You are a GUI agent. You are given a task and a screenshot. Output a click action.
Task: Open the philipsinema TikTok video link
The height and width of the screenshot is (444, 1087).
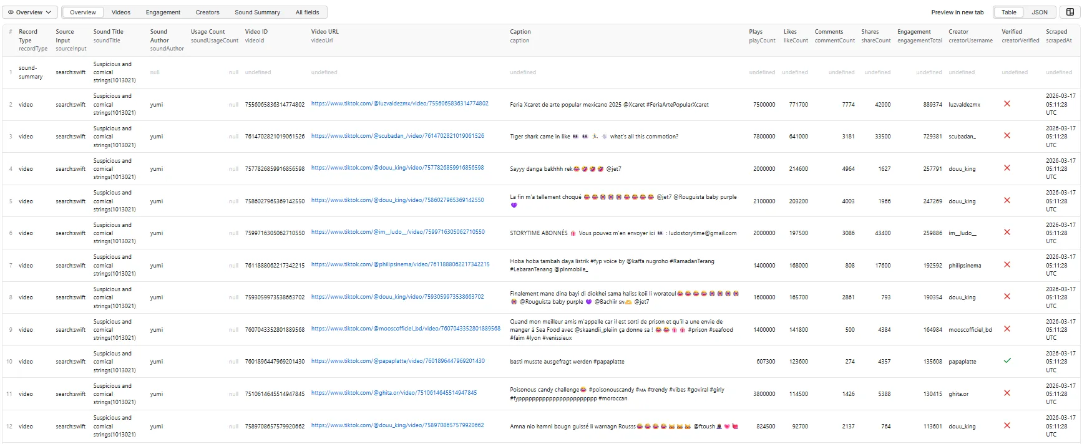[x=400, y=264]
